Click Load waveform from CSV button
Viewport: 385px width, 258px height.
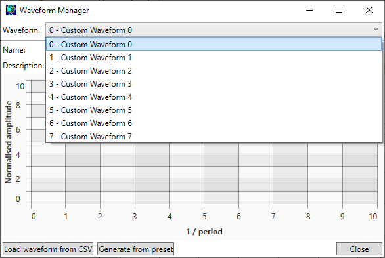click(x=48, y=249)
